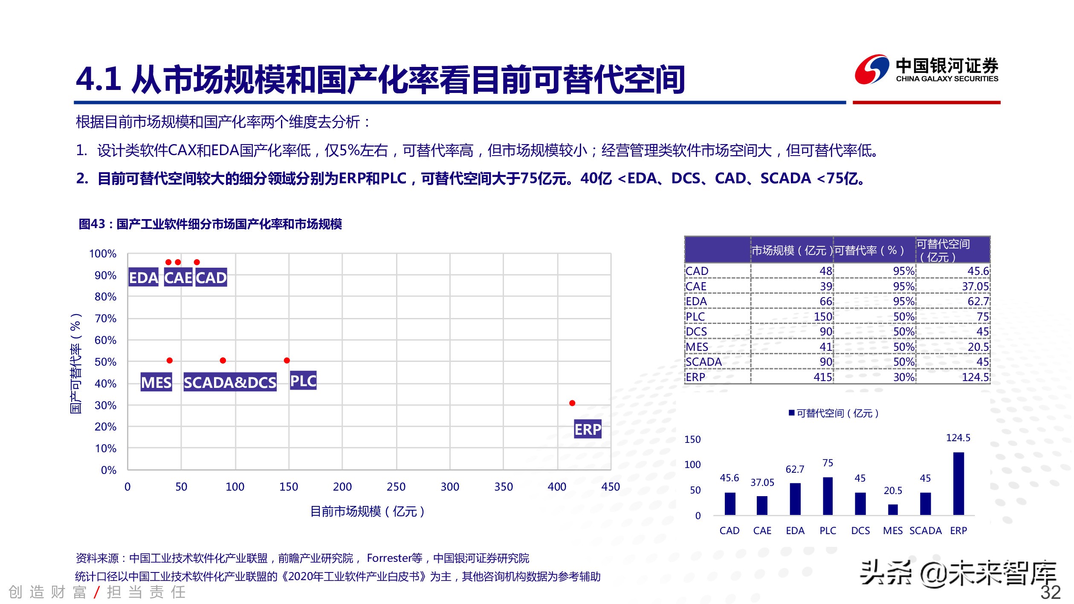Click the EDA row label in the table

(x=696, y=301)
